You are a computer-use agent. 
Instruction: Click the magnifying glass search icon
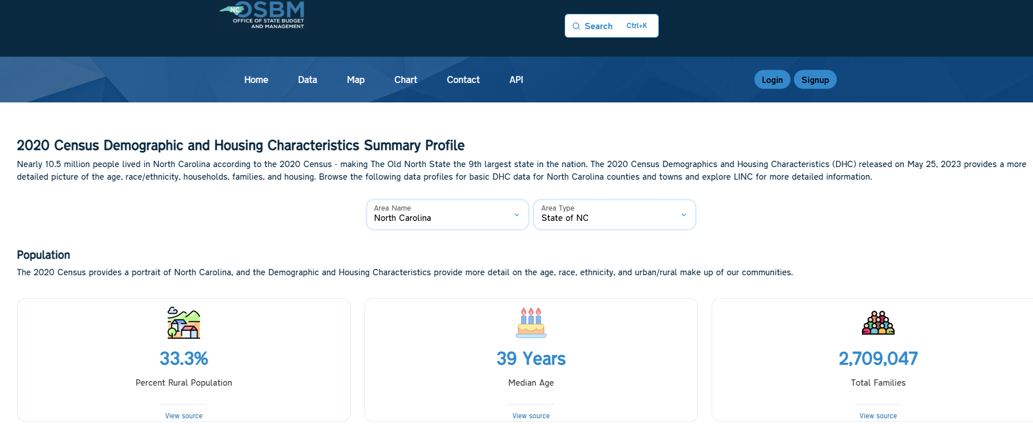[x=576, y=26]
